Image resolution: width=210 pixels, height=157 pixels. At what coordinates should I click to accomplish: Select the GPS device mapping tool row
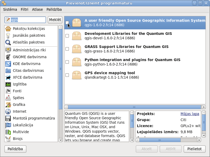tap(135, 75)
